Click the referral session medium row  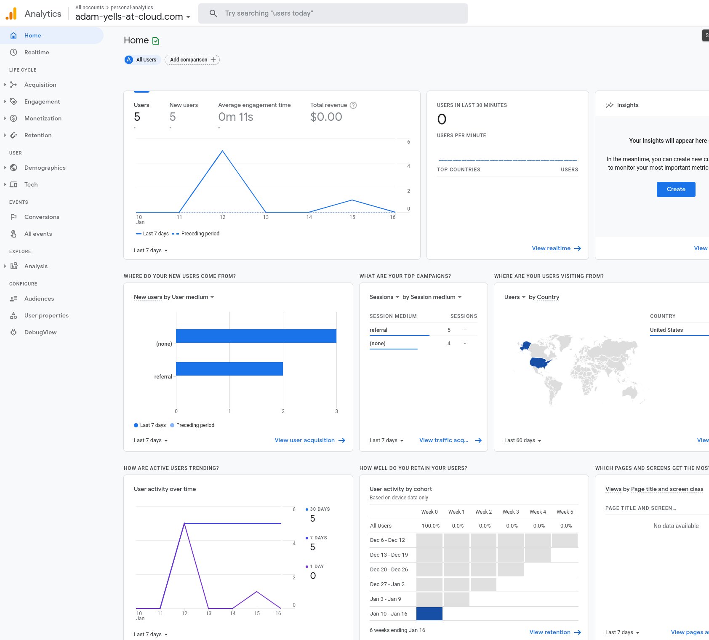[424, 330]
